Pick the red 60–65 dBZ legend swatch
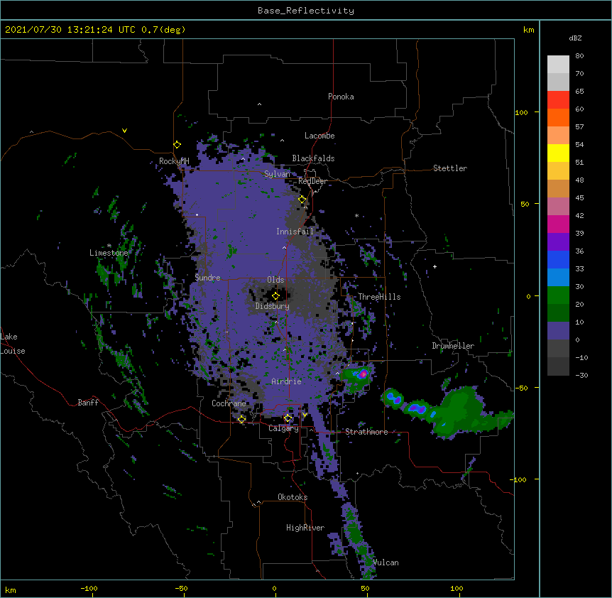This screenshot has width=612, height=598. tap(558, 100)
